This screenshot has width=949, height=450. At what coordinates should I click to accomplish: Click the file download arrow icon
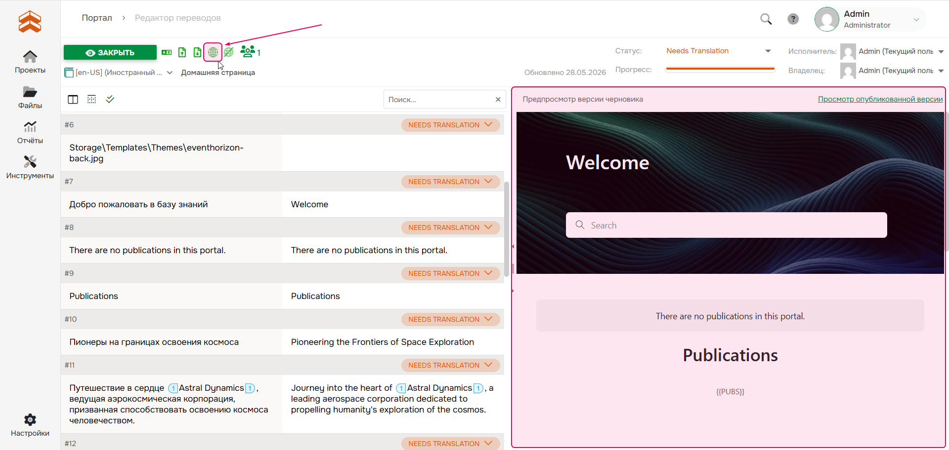tap(197, 52)
